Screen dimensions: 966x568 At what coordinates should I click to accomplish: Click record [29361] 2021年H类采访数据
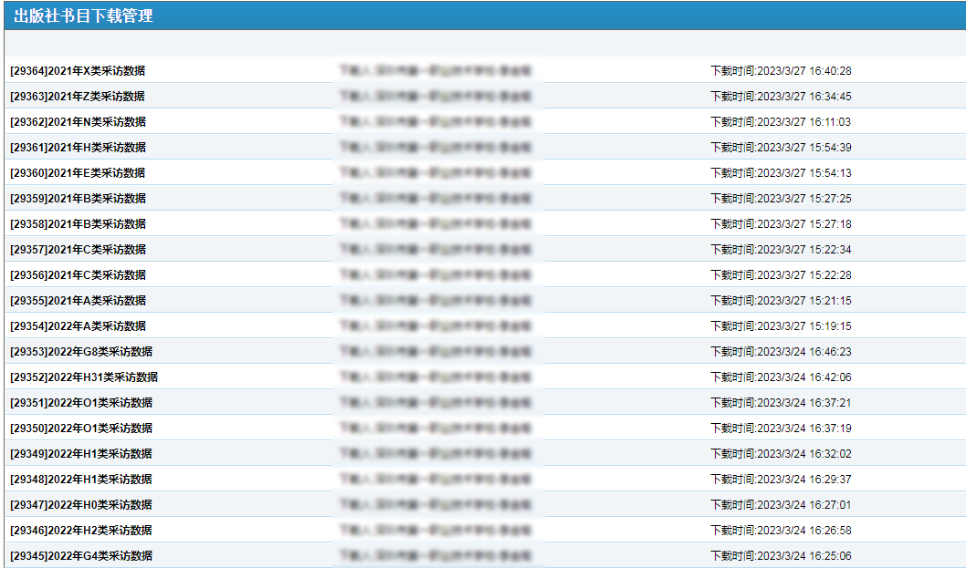(78, 148)
